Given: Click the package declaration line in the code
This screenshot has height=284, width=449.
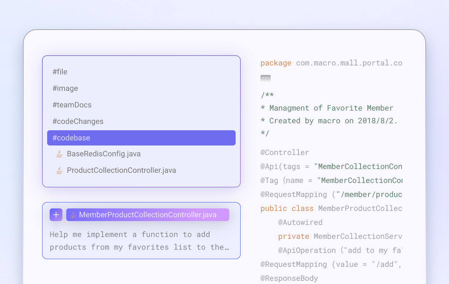Looking at the screenshot, I should [331, 63].
